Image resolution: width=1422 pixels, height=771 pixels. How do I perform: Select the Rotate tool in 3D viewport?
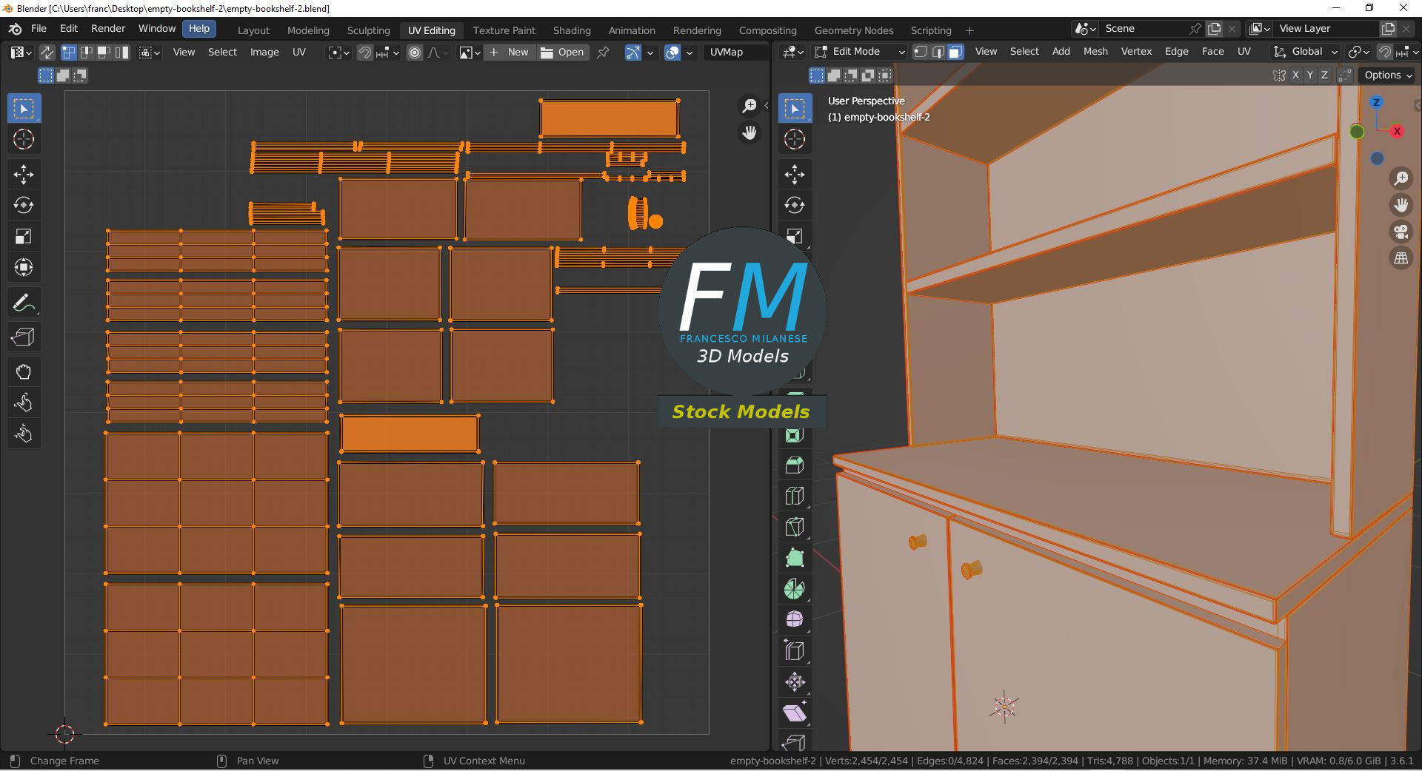point(795,206)
